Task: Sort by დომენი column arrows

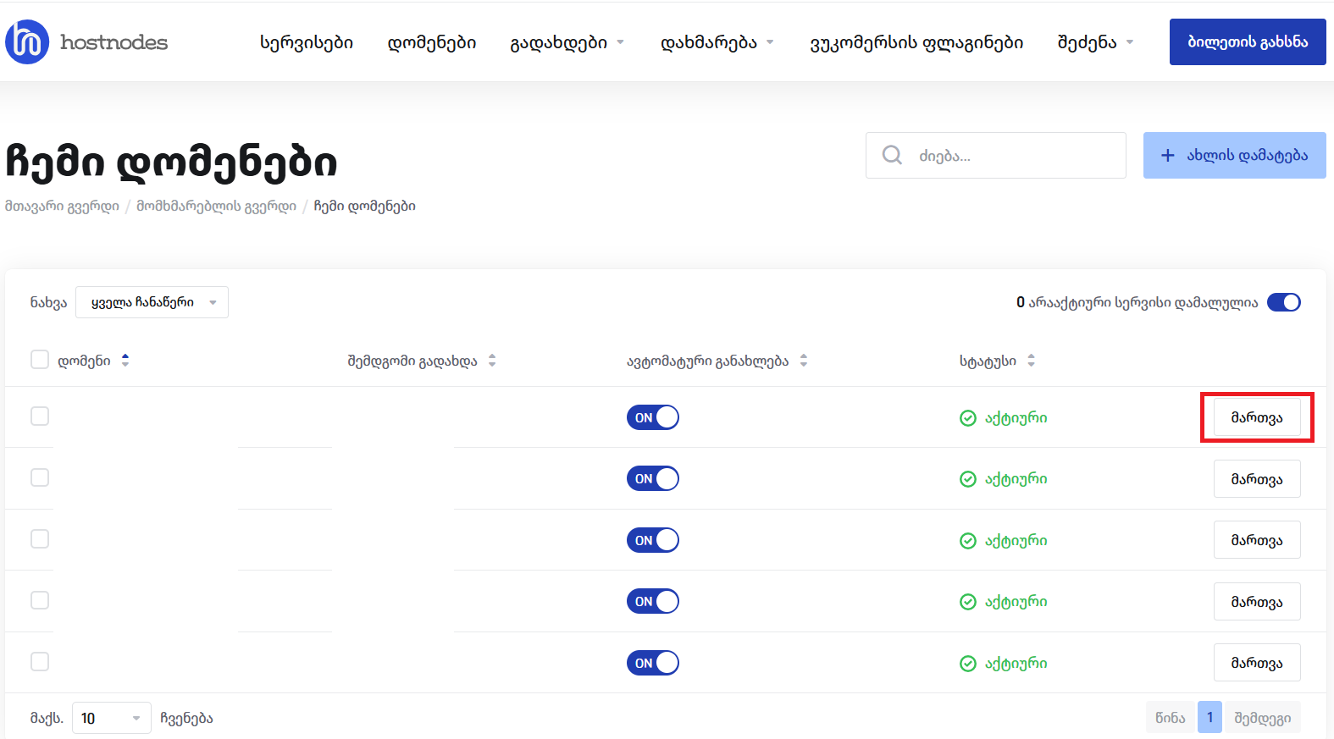Action: (125, 361)
